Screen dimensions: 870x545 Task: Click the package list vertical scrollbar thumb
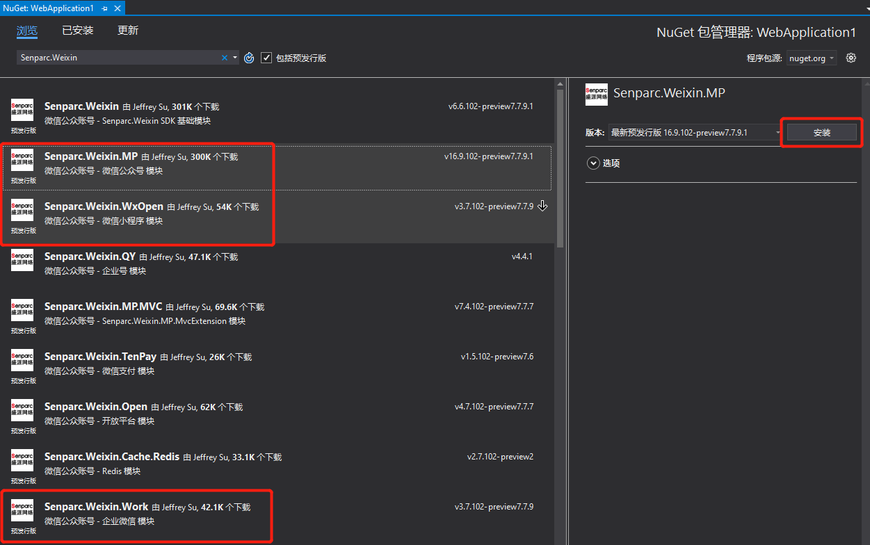pyautogui.click(x=561, y=167)
